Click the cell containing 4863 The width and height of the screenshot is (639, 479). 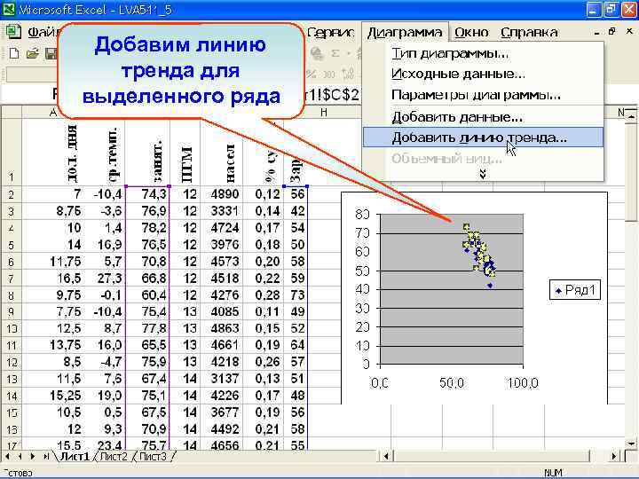[x=221, y=328]
